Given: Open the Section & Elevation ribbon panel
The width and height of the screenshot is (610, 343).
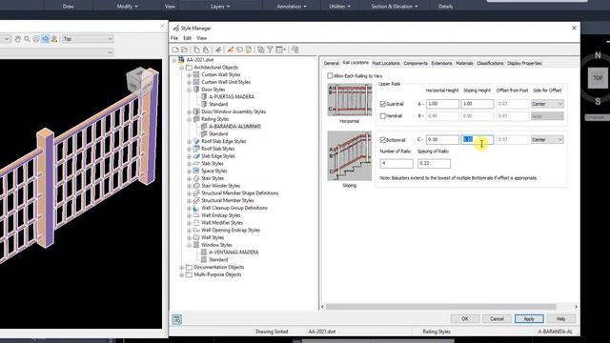Looking at the screenshot, I should point(394,7).
